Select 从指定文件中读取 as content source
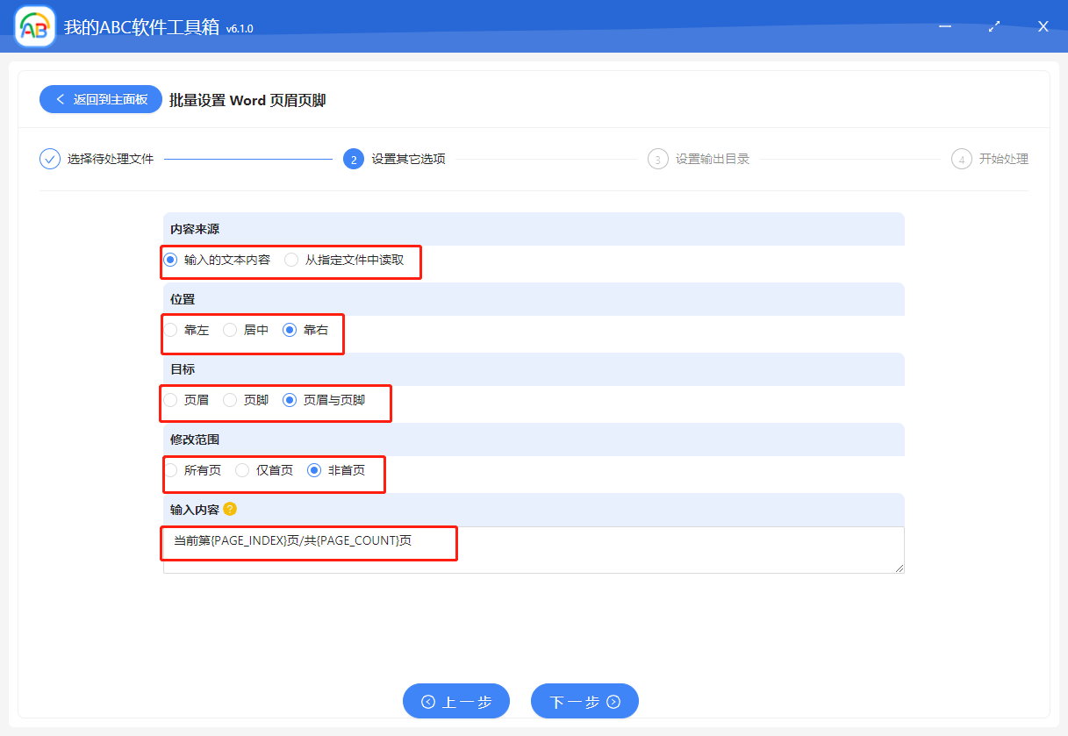The height and width of the screenshot is (736, 1068). click(291, 260)
